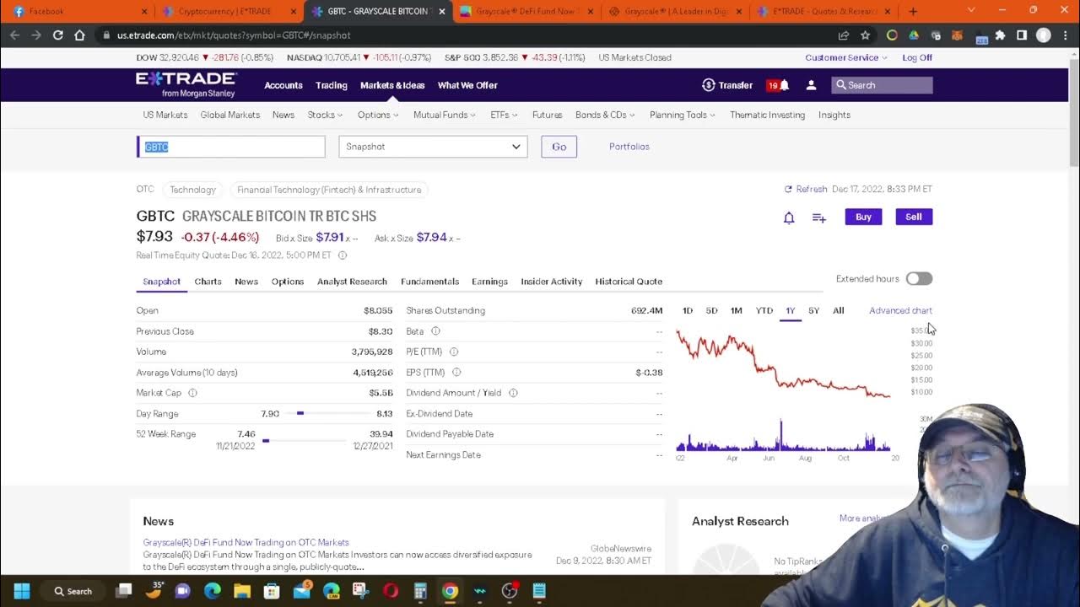The width and height of the screenshot is (1080, 607).
Task: Bookmark this page with star icon
Action: [865, 35]
